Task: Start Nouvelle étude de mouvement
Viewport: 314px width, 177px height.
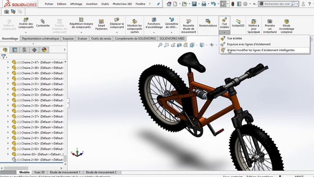Action: [188, 26]
